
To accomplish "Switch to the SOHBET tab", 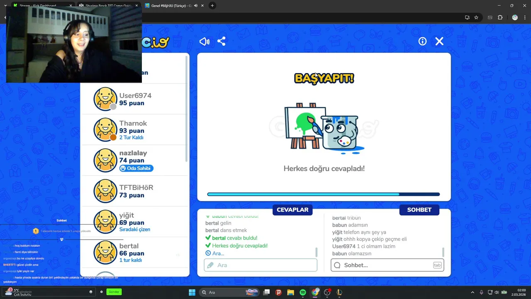I will coord(419,210).
